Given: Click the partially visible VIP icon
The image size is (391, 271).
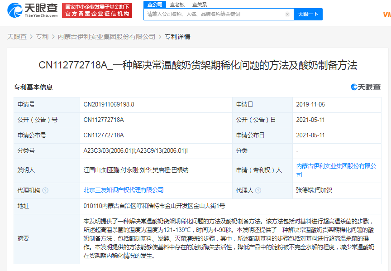Looking at the screenshot, I should [x=386, y=14].
